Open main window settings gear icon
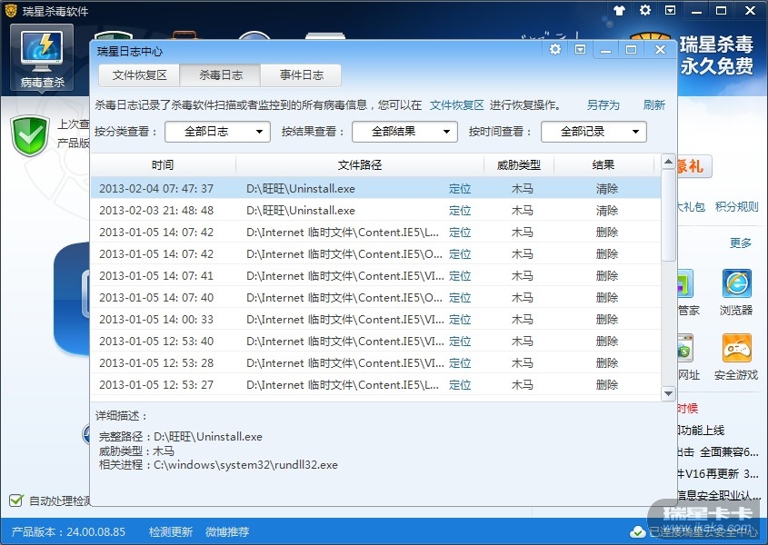The image size is (768, 545). 645,10
